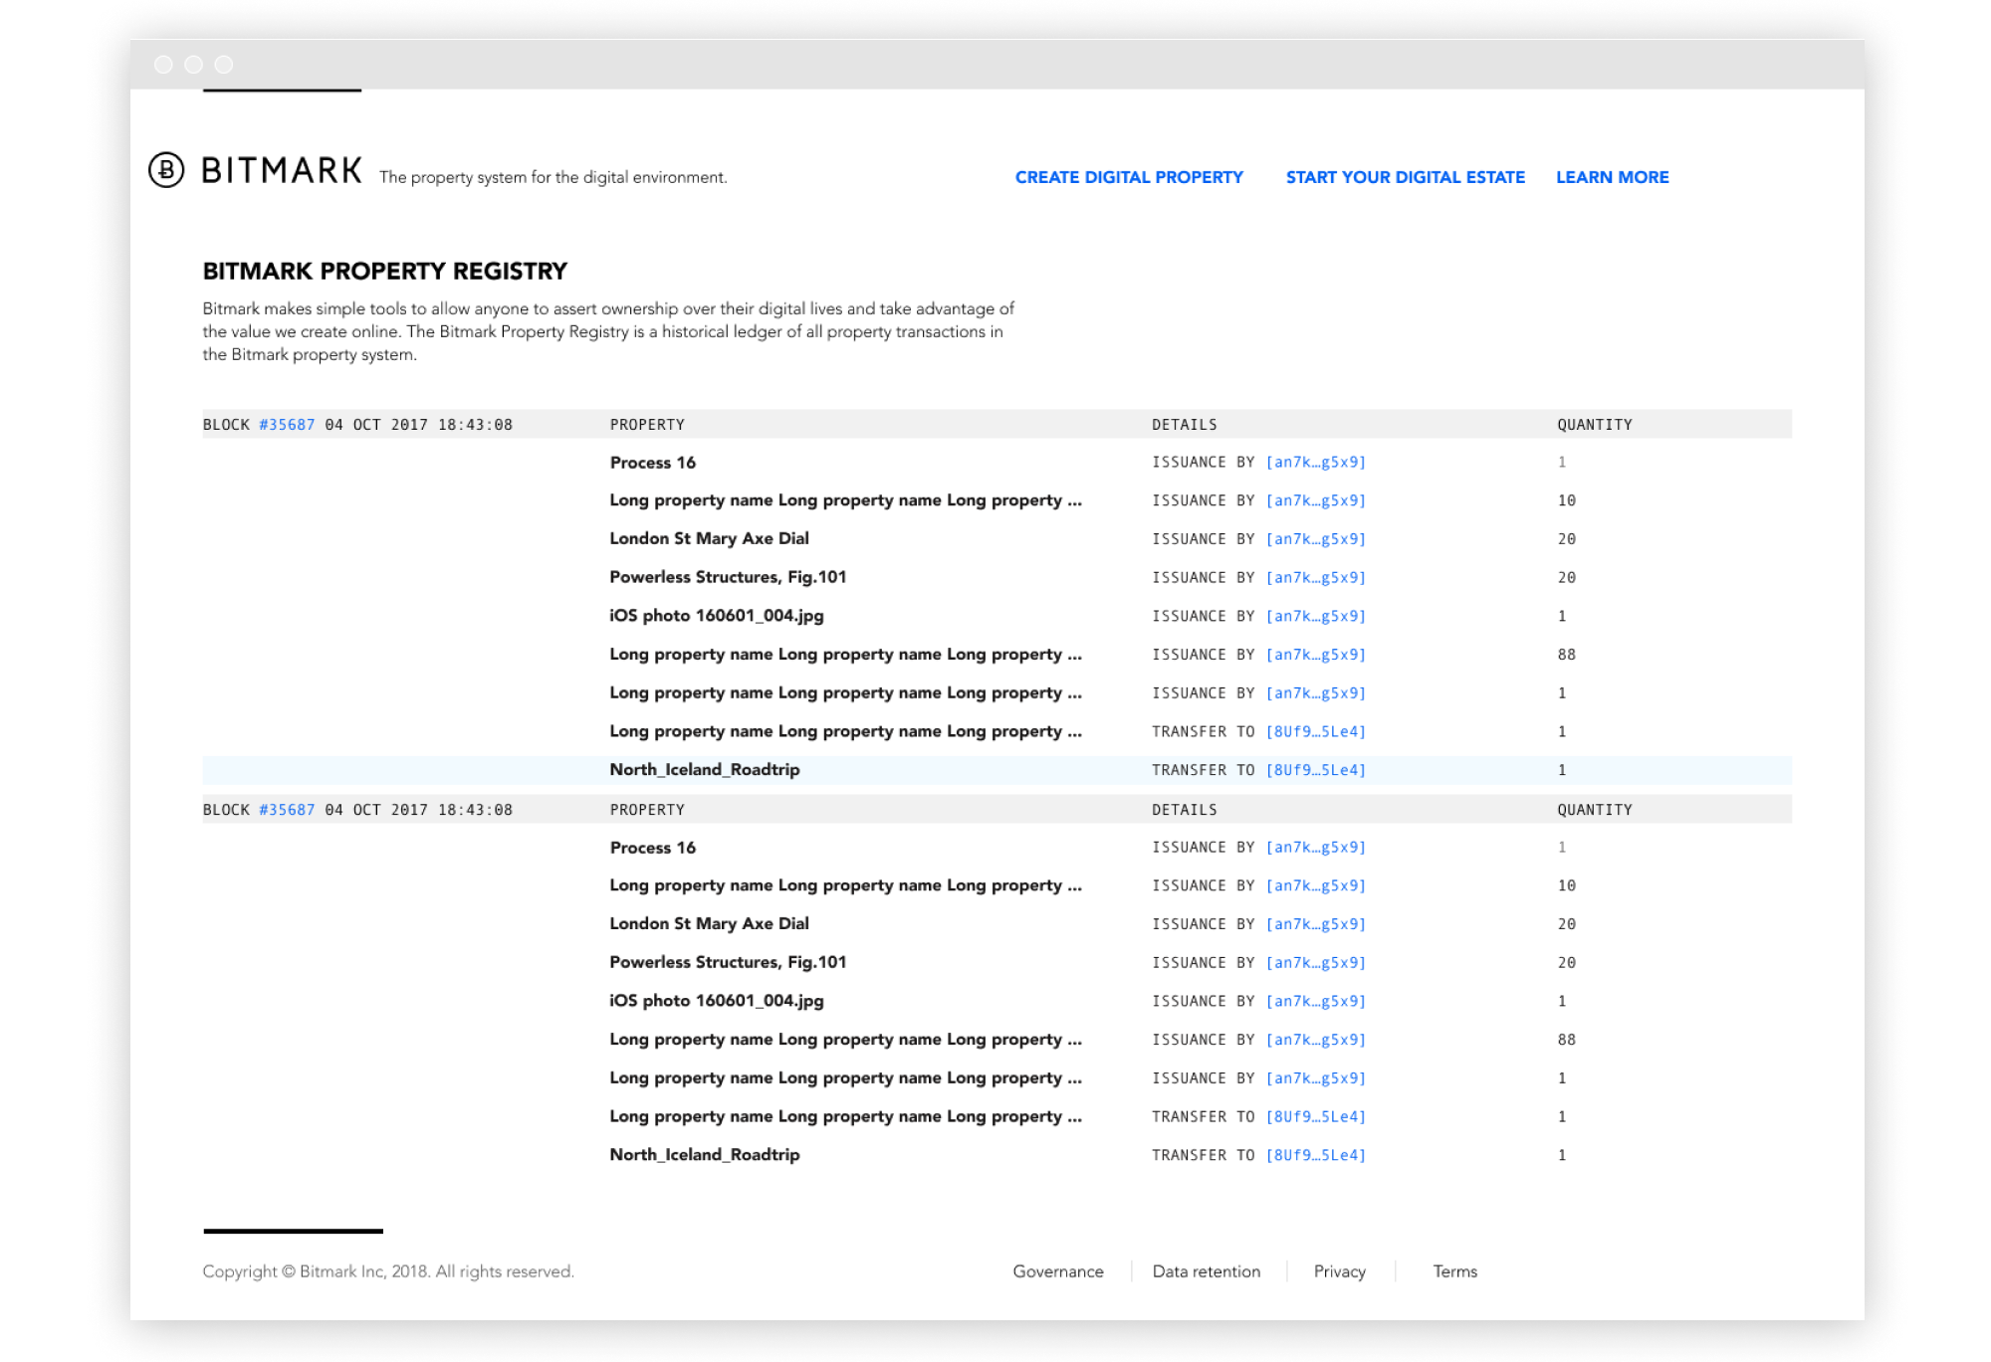Image resolution: width=1991 pixels, height=1362 pixels.
Task: Open issuer address in upper quantity 88 row
Action: click(1316, 655)
